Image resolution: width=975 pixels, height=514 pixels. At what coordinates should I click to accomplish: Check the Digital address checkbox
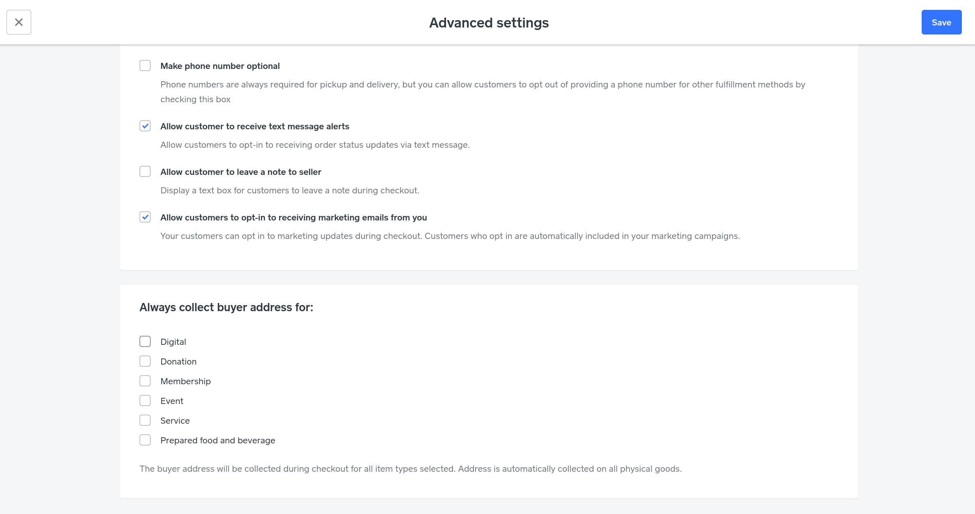tap(145, 342)
